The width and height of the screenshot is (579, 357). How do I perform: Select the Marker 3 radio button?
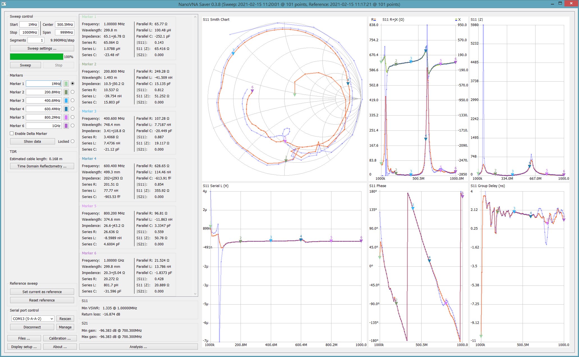pos(72,100)
